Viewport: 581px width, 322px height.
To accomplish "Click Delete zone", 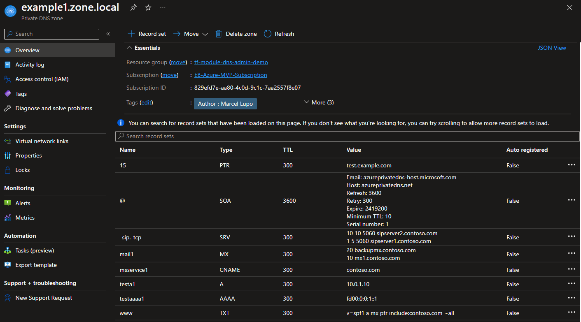I will pos(236,34).
